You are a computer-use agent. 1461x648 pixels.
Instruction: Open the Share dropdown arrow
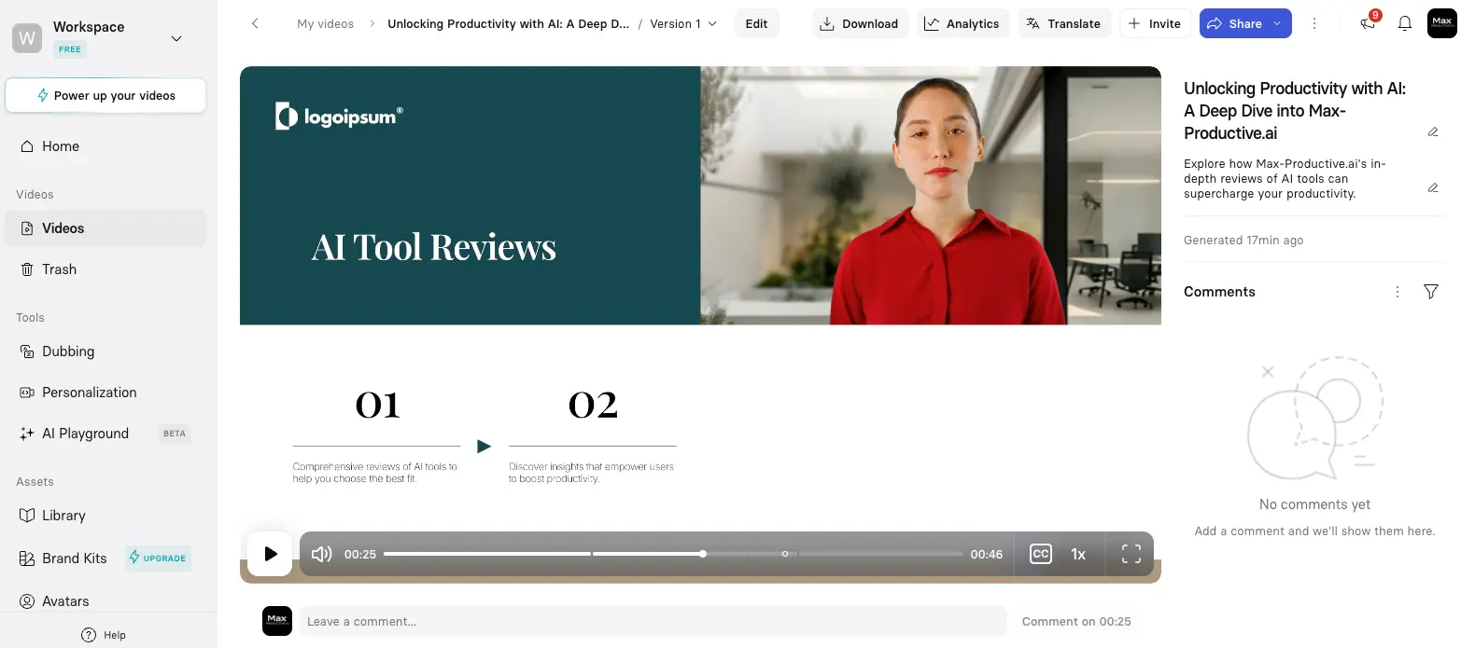[x=1277, y=23]
